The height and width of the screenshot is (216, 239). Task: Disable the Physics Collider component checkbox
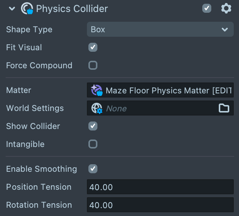[207, 8]
